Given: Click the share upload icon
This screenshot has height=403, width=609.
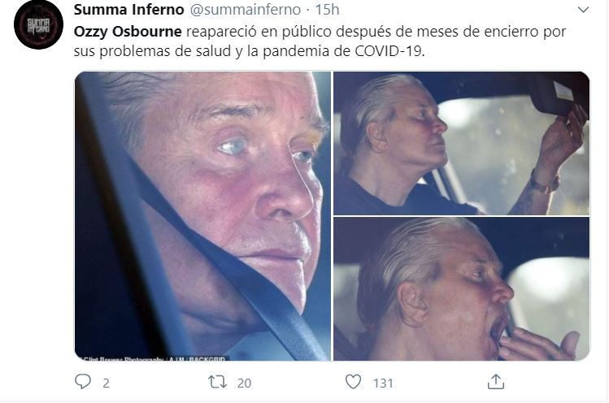Looking at the screenshot, I should point(496,382).
